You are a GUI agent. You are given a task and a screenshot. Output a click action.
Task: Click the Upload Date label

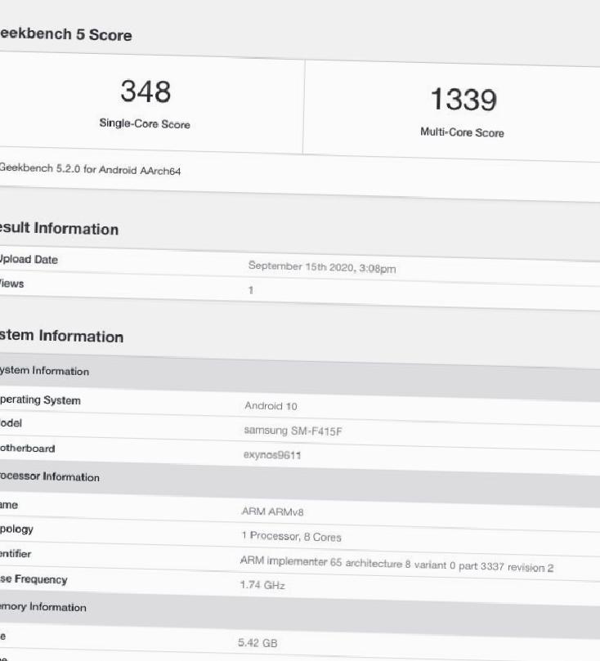(29, 259)
